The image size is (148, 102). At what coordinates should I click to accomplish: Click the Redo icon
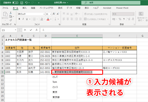(x=33, y=3)
